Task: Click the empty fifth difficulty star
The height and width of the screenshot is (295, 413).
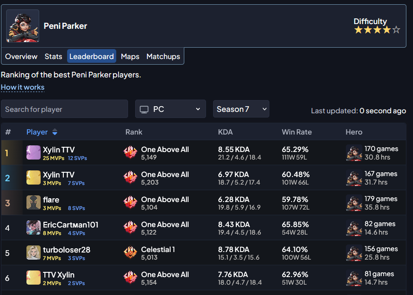Action: point(396,30)
